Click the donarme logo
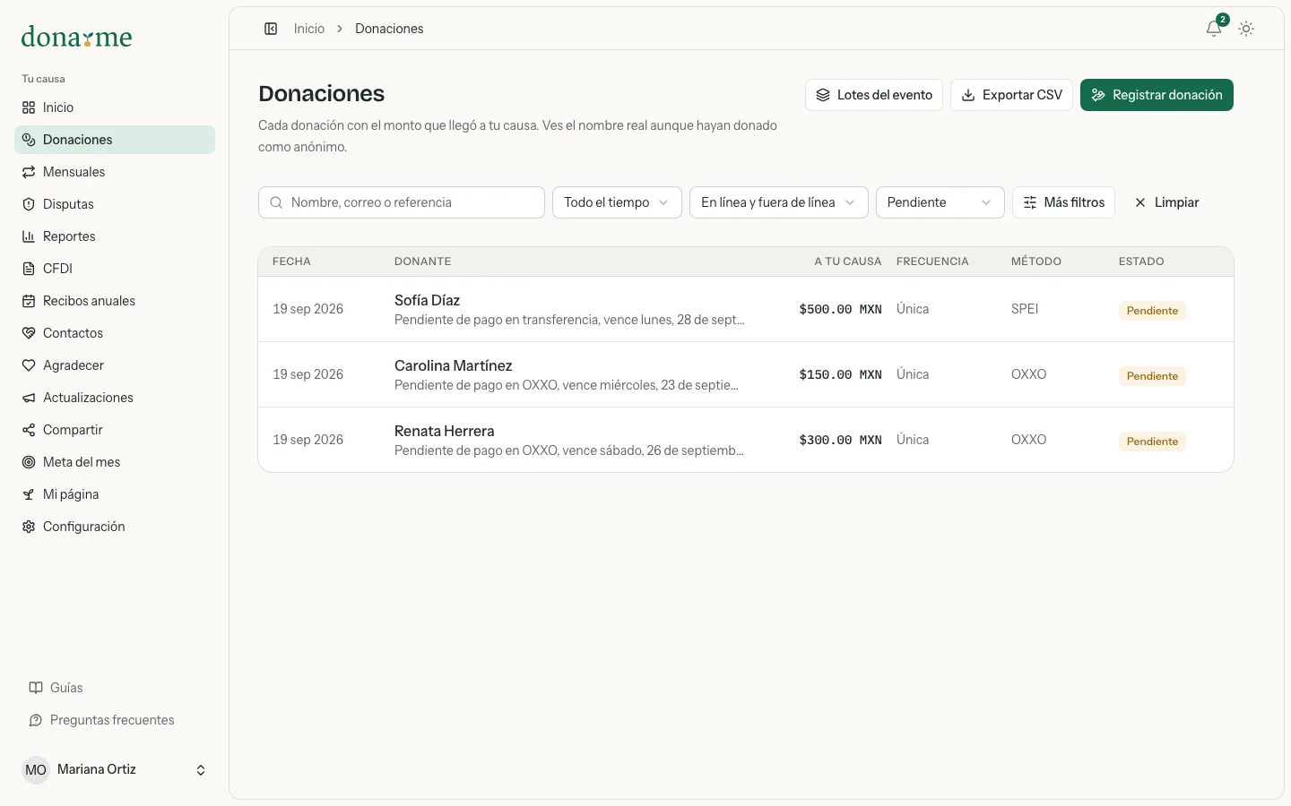1291x806 pixels. click(76, 37)
